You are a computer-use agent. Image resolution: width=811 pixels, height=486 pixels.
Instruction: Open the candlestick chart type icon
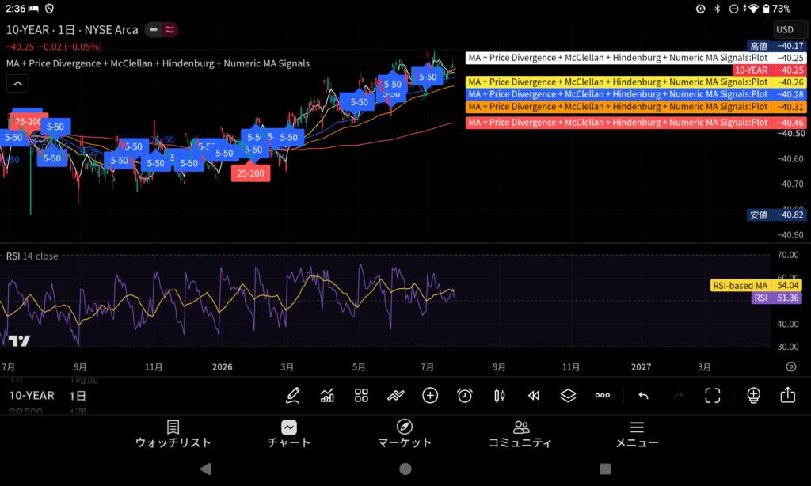coord(499,396)
